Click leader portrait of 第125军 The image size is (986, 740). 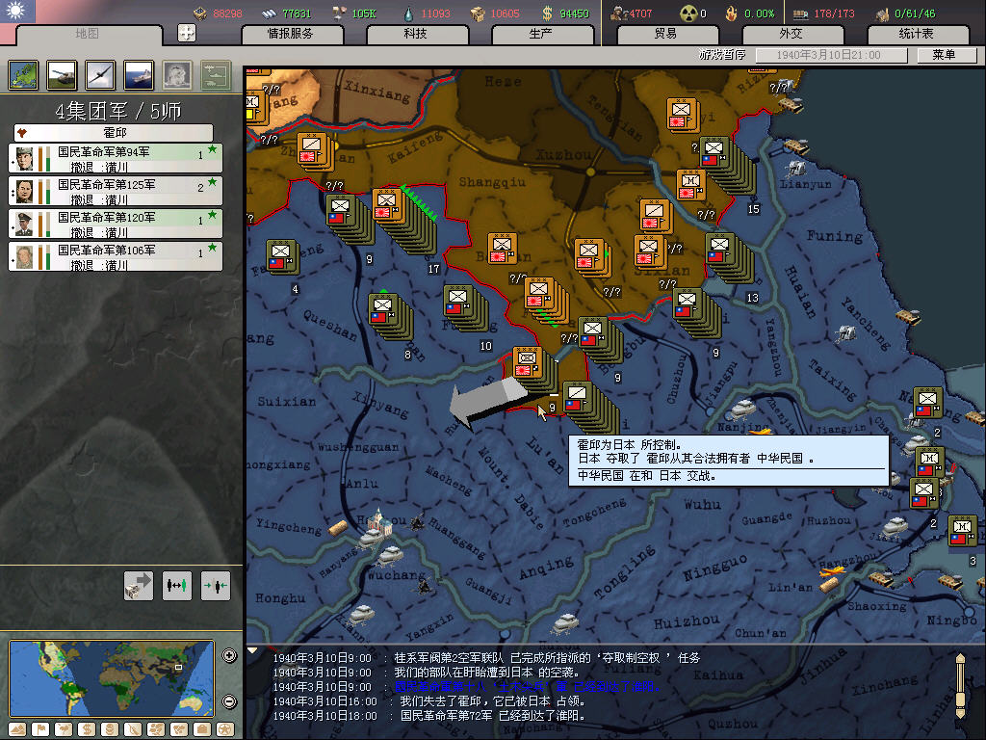[24, 192]
